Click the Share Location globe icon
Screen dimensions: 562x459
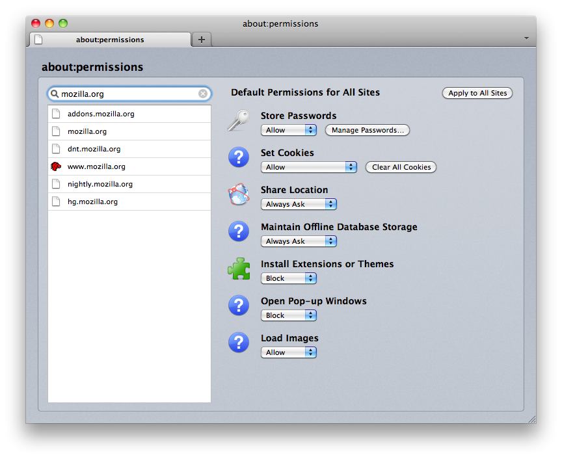pyautogui.click(x=239, y=195)
